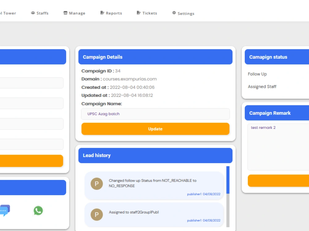
Task: Open the Reports menu
Action: pos(111,13)
